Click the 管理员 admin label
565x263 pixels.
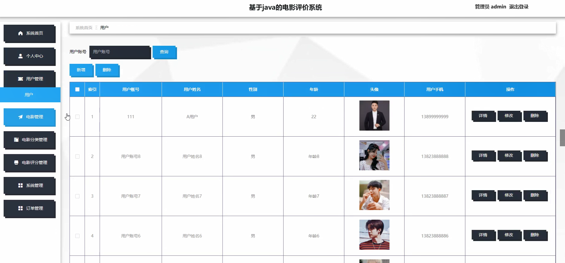pyautogui.click(x=490, y=7)
